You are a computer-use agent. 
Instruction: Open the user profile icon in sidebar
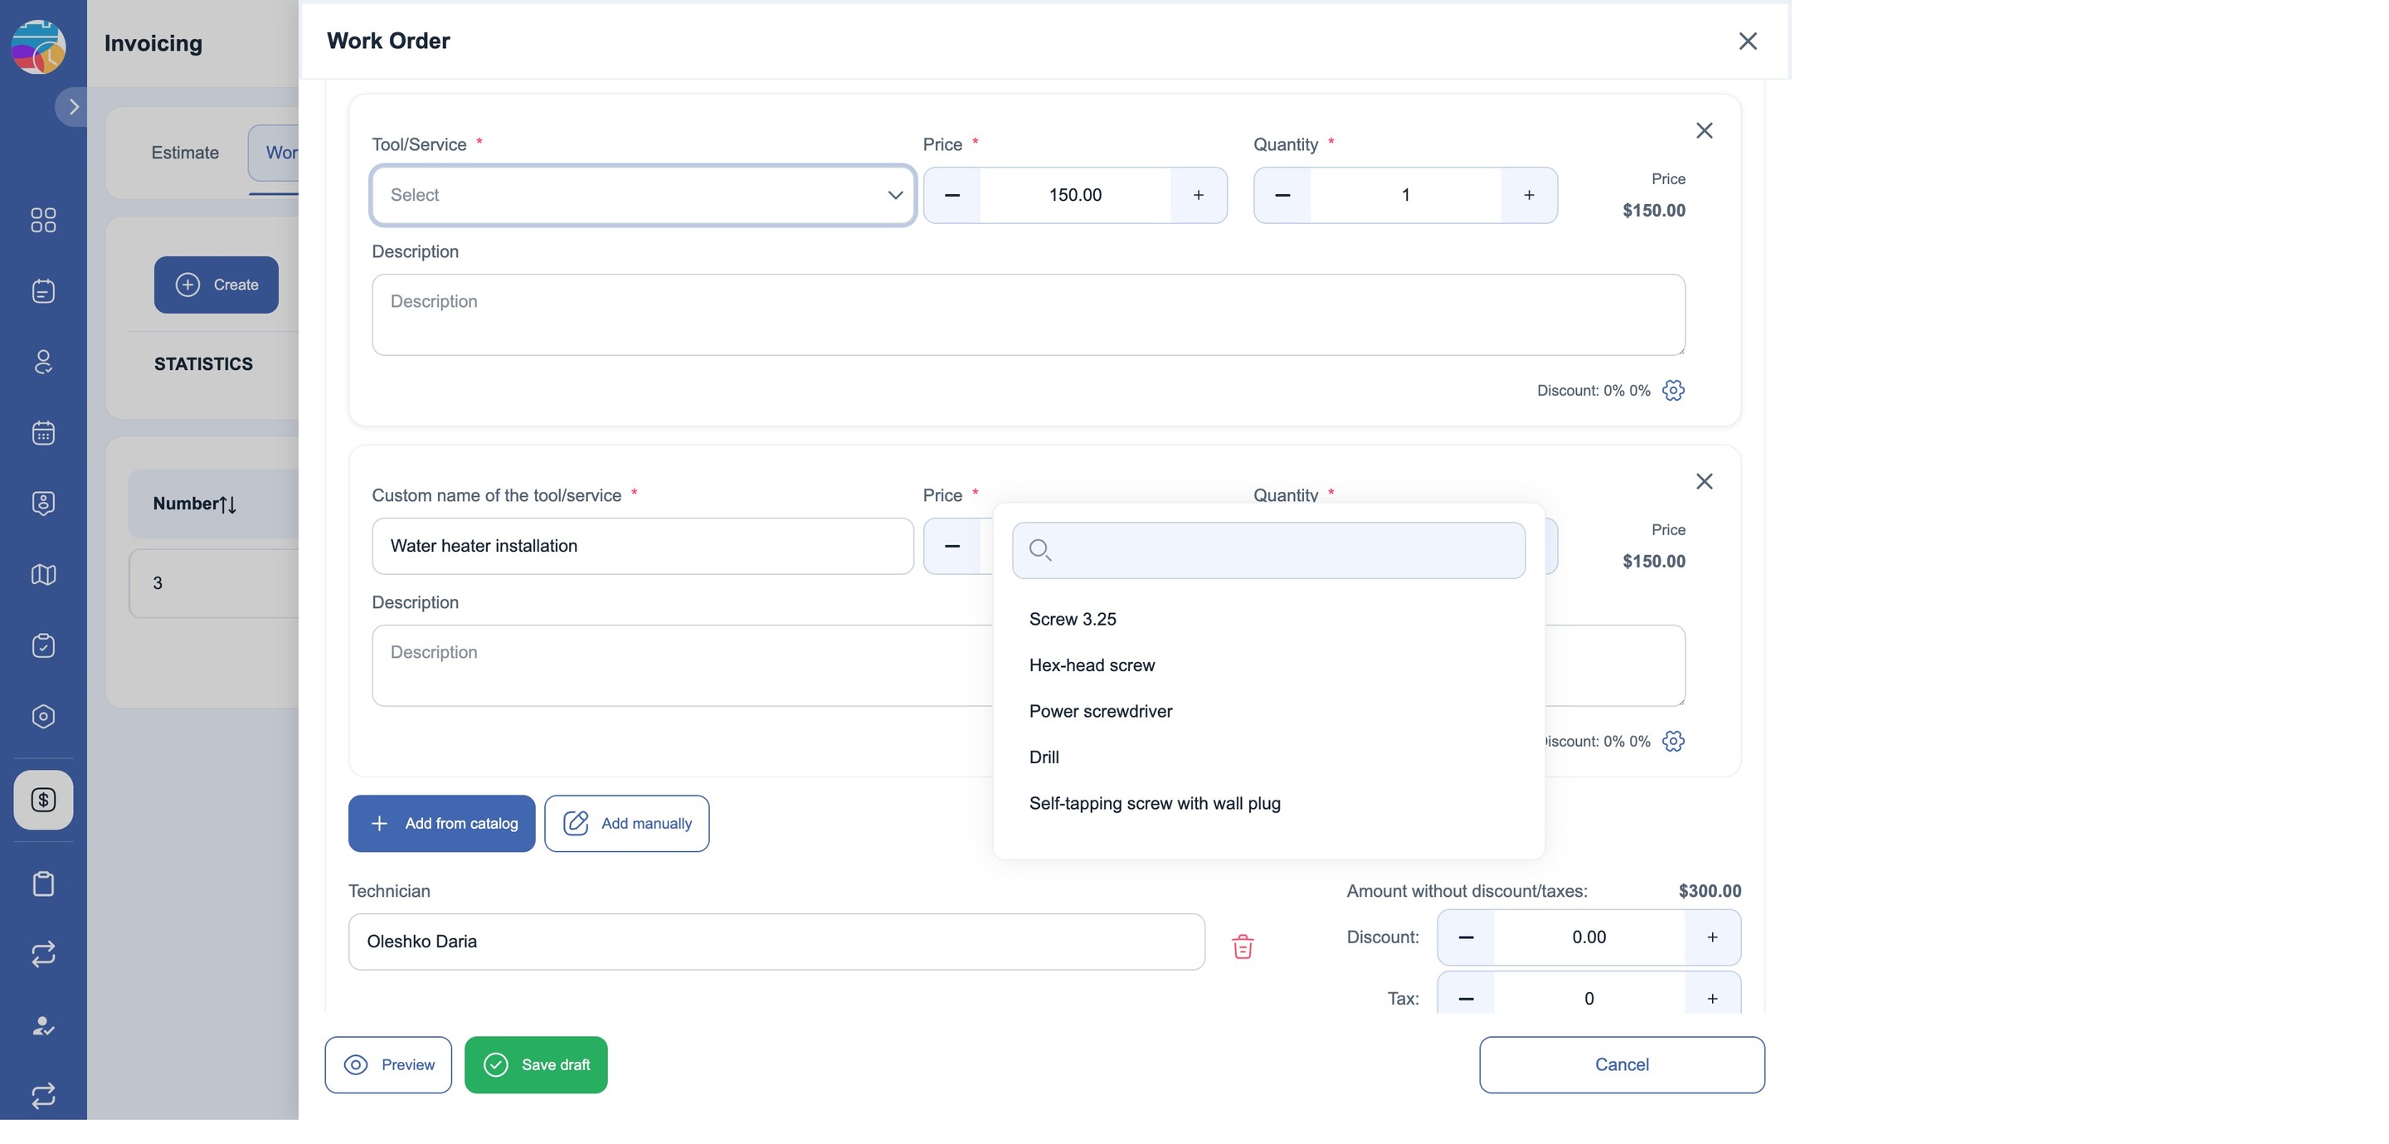click(44, 362)
